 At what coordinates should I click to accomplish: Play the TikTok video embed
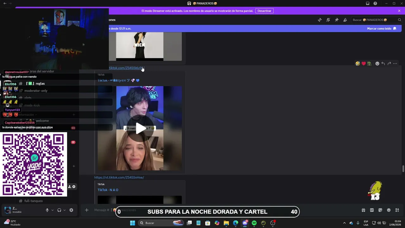141,128
